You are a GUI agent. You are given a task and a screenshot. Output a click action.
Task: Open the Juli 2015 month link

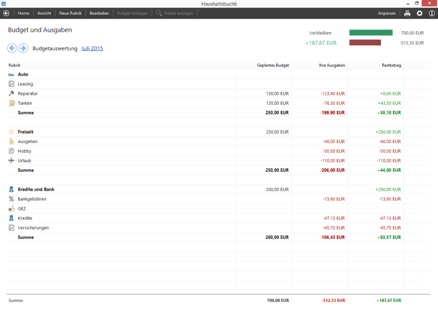pos(92,48)
